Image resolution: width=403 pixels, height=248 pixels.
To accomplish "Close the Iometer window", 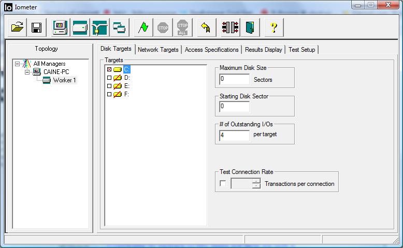I will click(388, 5).
